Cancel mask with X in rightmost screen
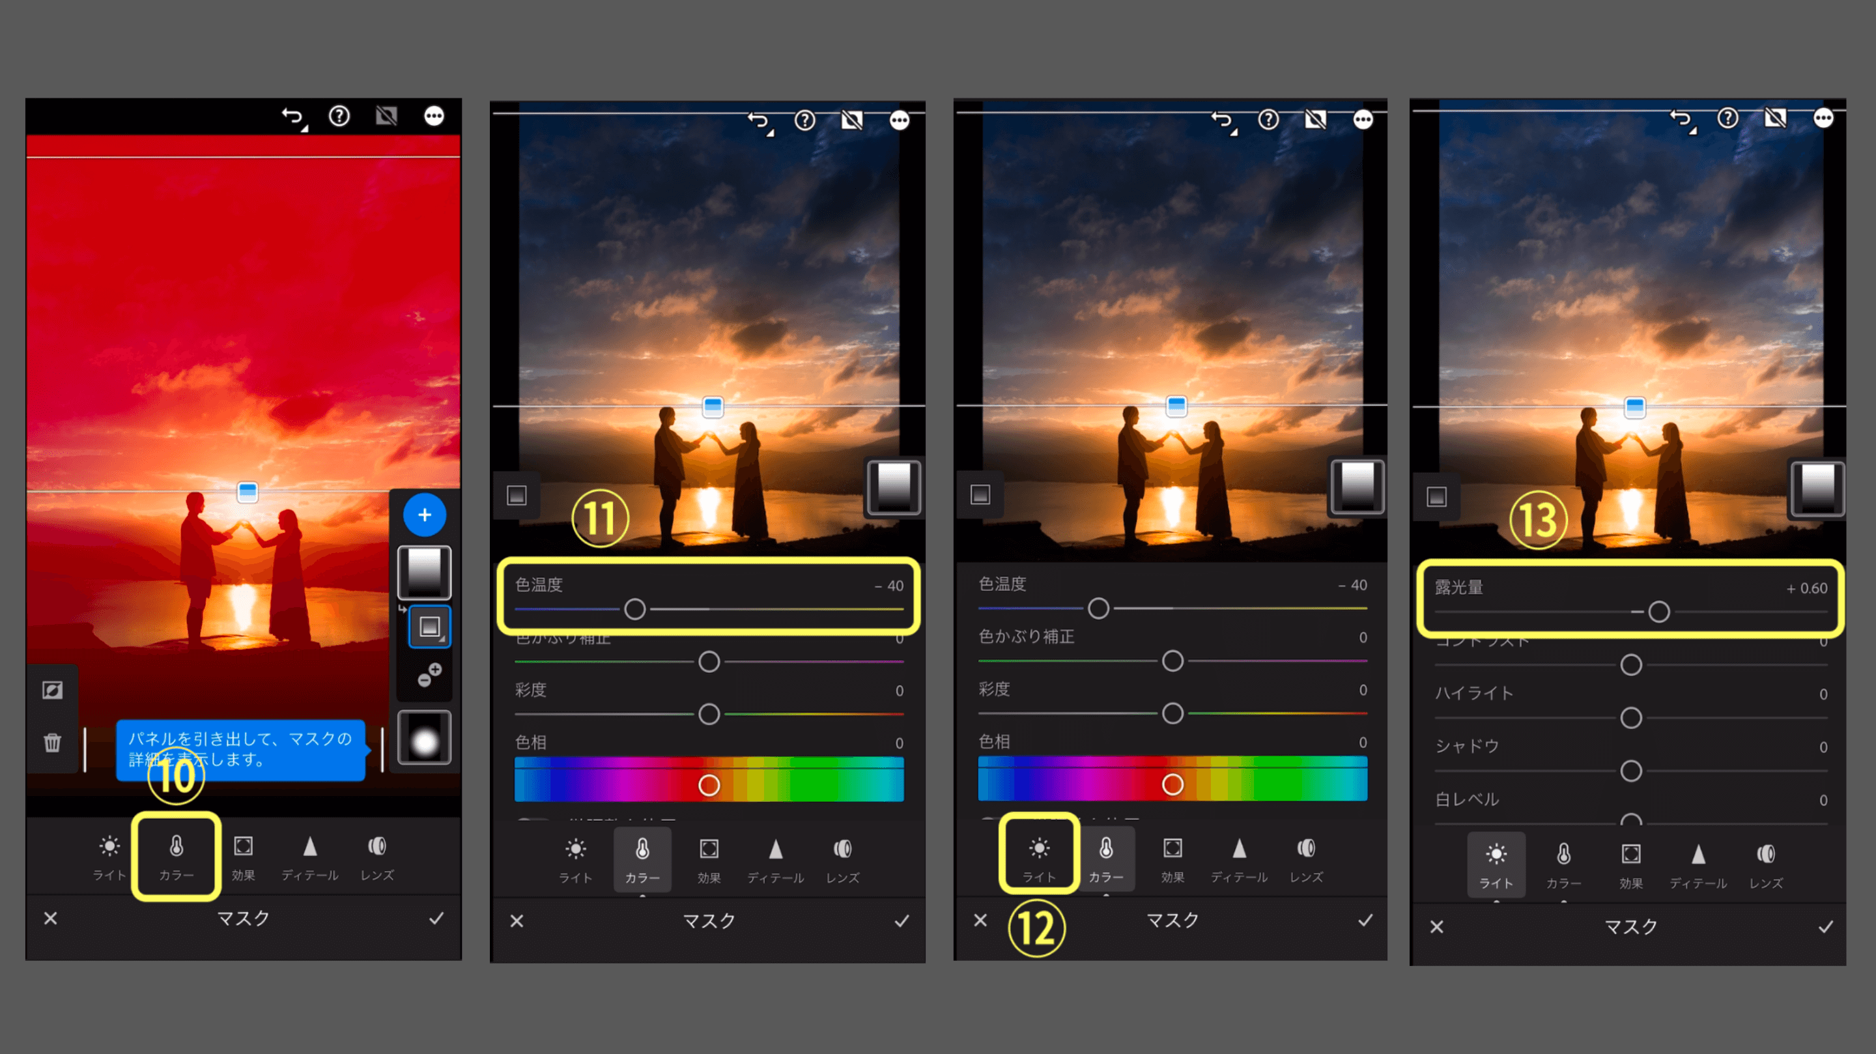This screenshot has height=1054, width=1876. coord(1436,927)
